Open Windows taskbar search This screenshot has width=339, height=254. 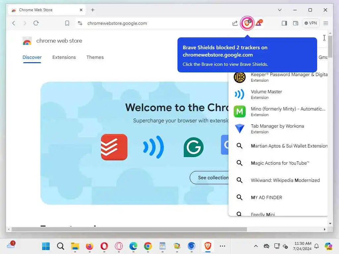coord(61,246)
